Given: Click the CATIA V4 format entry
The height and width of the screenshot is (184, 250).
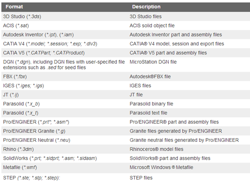Looking at the screenshot, I should click(50, 44).
